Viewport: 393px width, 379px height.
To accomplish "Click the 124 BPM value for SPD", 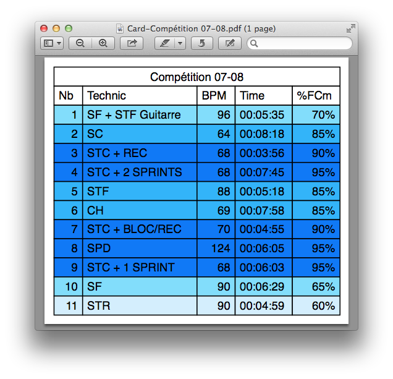I will pyautogui.click(x=216, y=249).
